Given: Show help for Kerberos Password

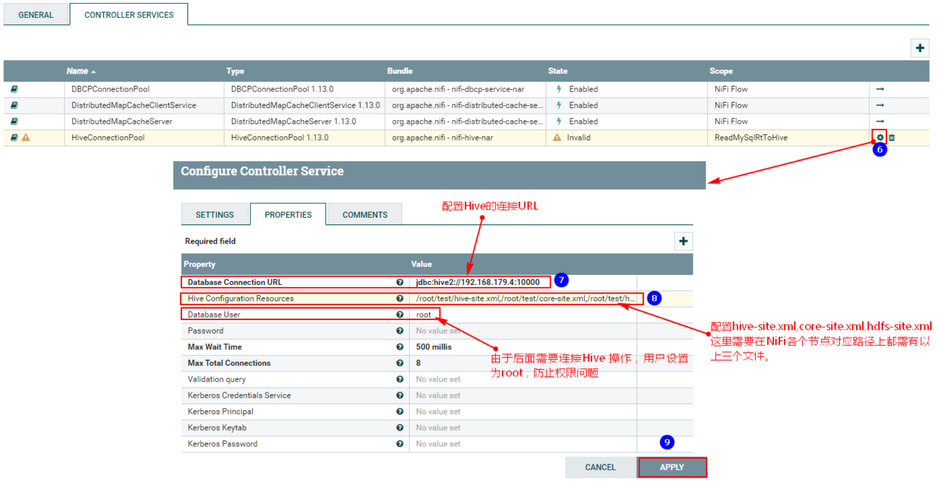Looking at the screenshot, I should [x=400, y=444].
